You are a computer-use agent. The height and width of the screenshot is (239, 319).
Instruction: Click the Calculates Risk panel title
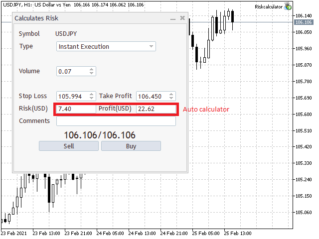pyautogui.click(x=36, y=18)
